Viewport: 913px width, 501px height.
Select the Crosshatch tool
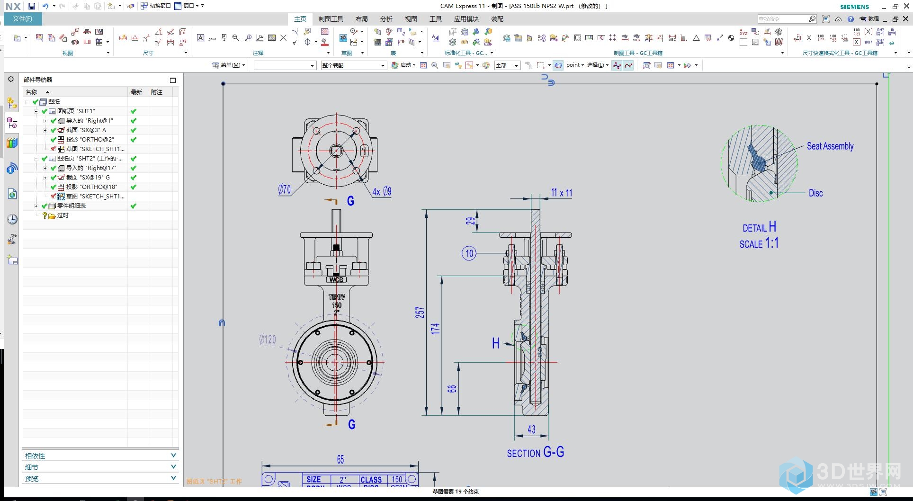324,32
